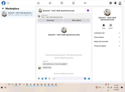This screenshot has height=92, width=125.
Task: Open File Explorer on taskbar
Action: click(13, 84)
